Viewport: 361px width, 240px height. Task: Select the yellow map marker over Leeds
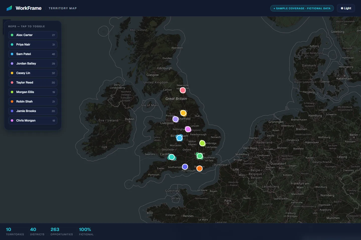pyautogui.click(x=183, y=113)
